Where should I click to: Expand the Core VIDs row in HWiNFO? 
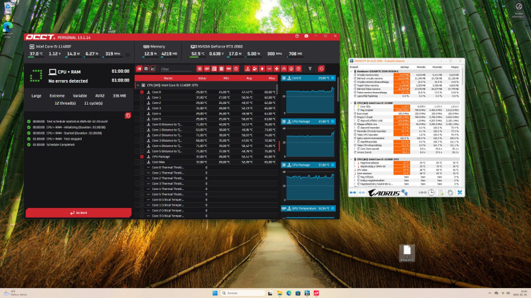(354, 107)
